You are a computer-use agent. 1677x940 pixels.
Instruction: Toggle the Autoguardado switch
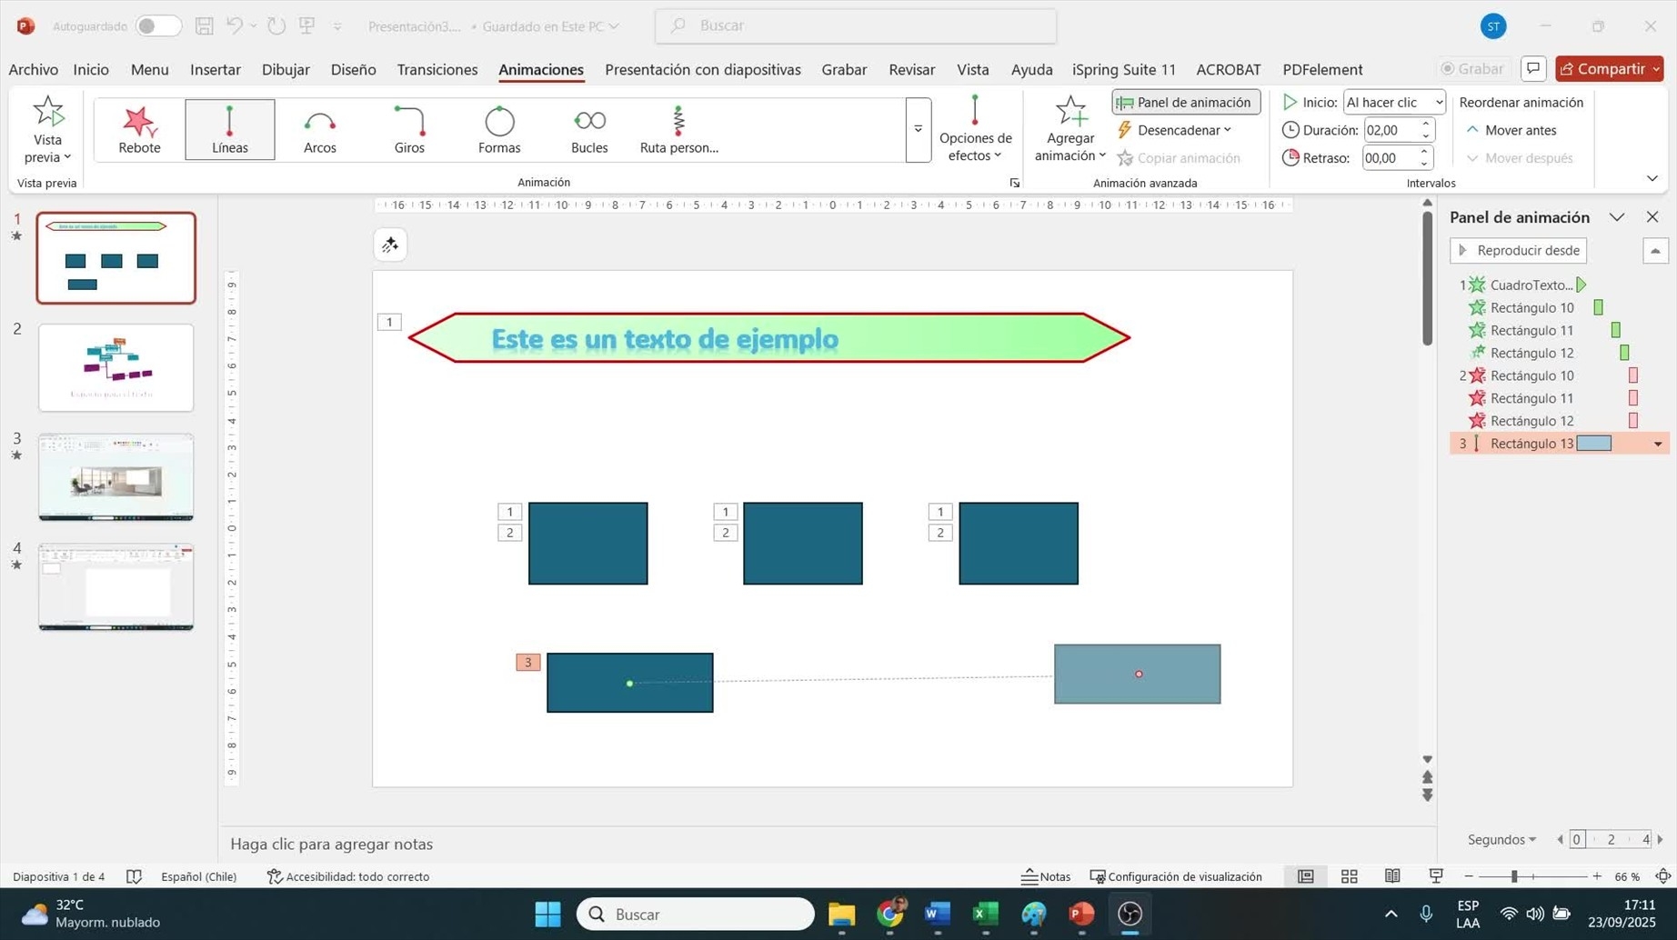click(157, 26)
